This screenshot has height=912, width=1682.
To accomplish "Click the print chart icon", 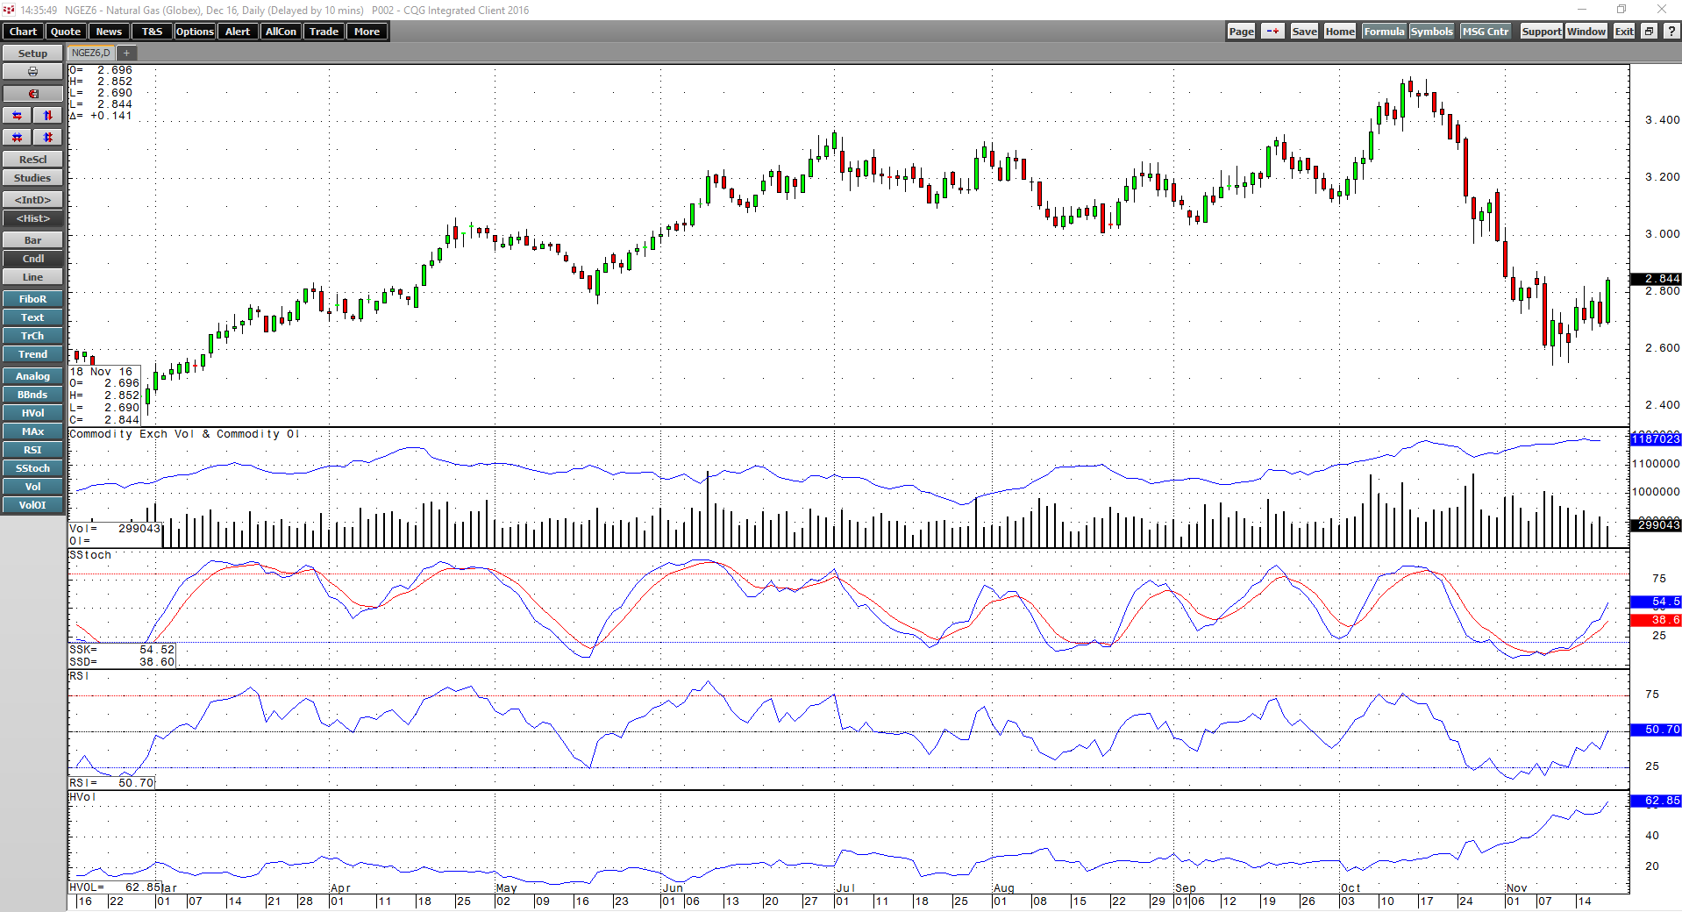I will click(x=32, y=72).
